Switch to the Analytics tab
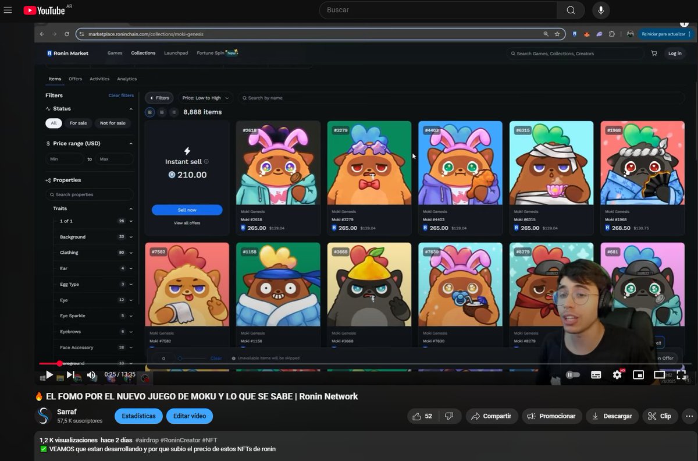Viewport: 698px width, 461px height. tap(127, 79)
